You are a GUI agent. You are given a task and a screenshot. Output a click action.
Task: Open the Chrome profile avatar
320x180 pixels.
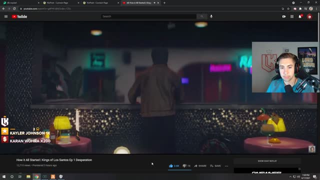(x=311, y=9)
